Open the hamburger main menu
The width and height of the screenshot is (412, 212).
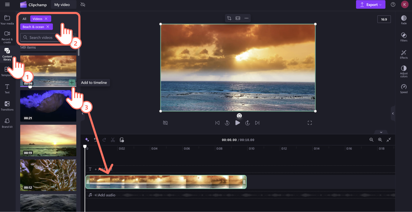pyautogui.click(x=7, y=4)
